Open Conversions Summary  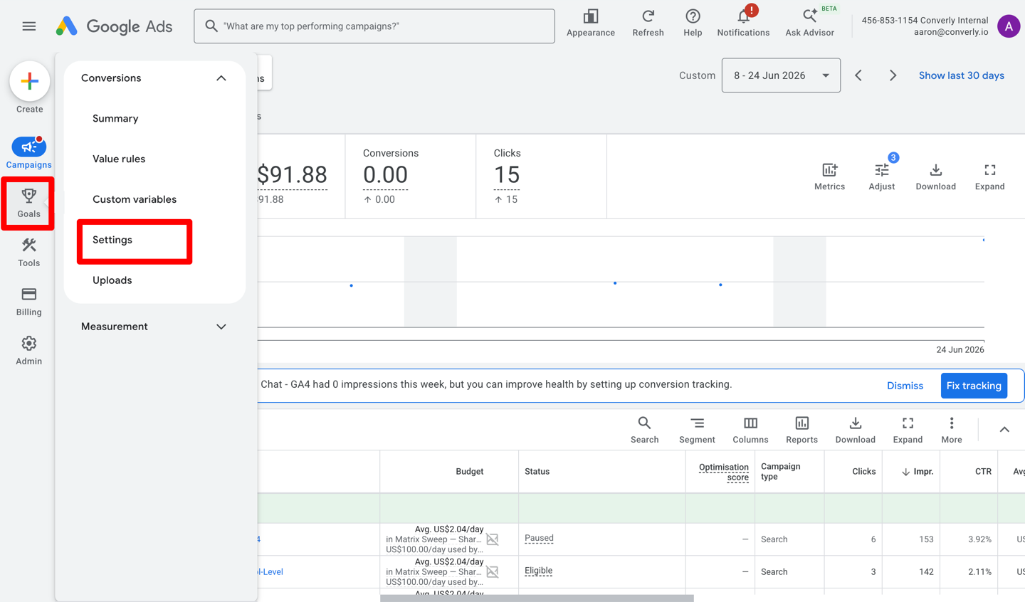click(x=115, y=119)
